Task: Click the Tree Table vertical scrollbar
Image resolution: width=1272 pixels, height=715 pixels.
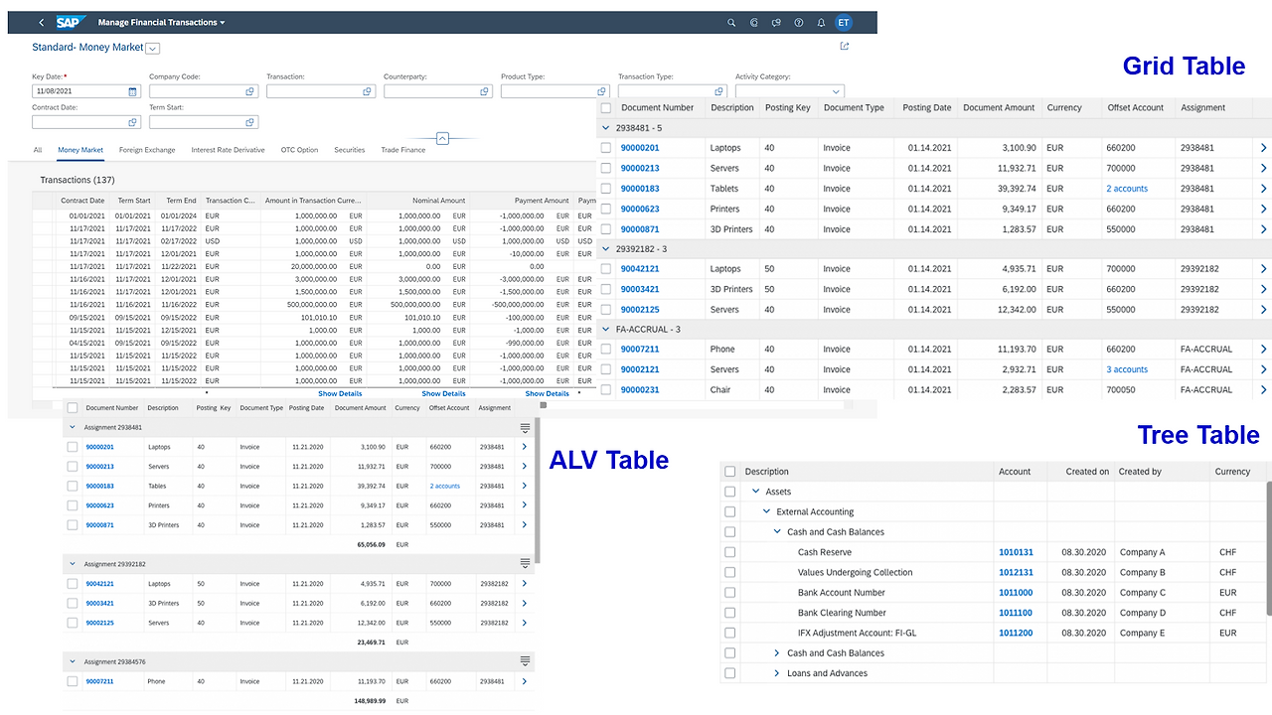Action: click(x=1268, y=551)
